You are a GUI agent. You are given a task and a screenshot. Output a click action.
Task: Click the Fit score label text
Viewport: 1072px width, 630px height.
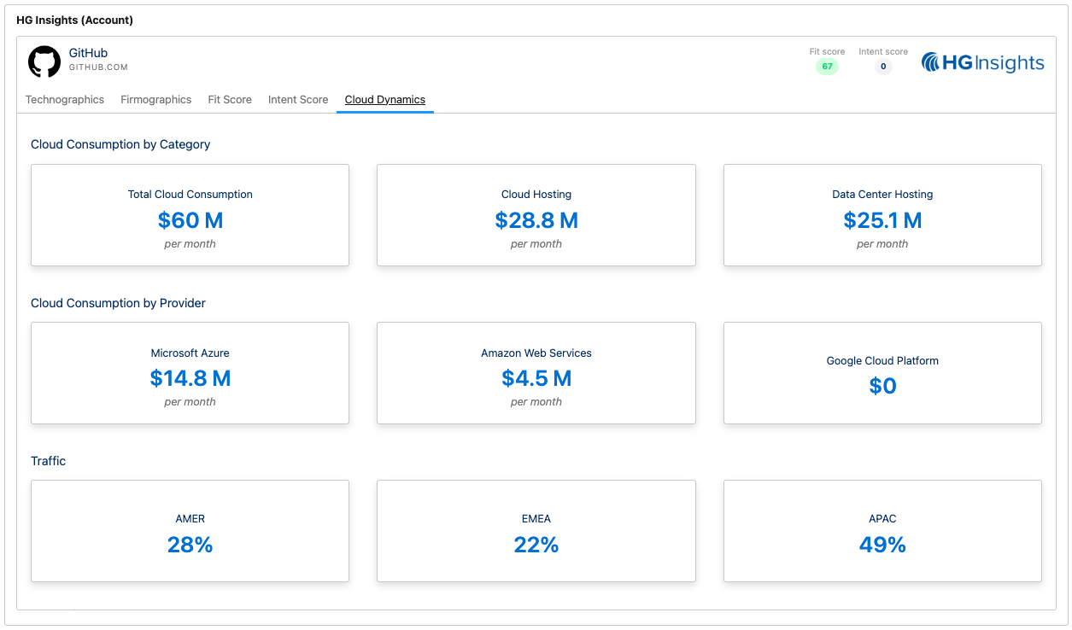click(x=827, y=52)
